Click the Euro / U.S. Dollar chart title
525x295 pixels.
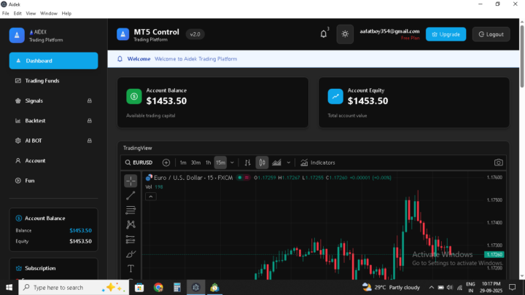(x=193, y=178)
